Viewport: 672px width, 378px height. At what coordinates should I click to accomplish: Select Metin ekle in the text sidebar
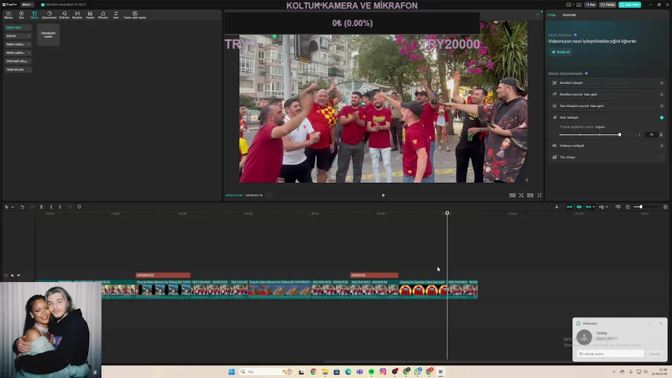17,27
